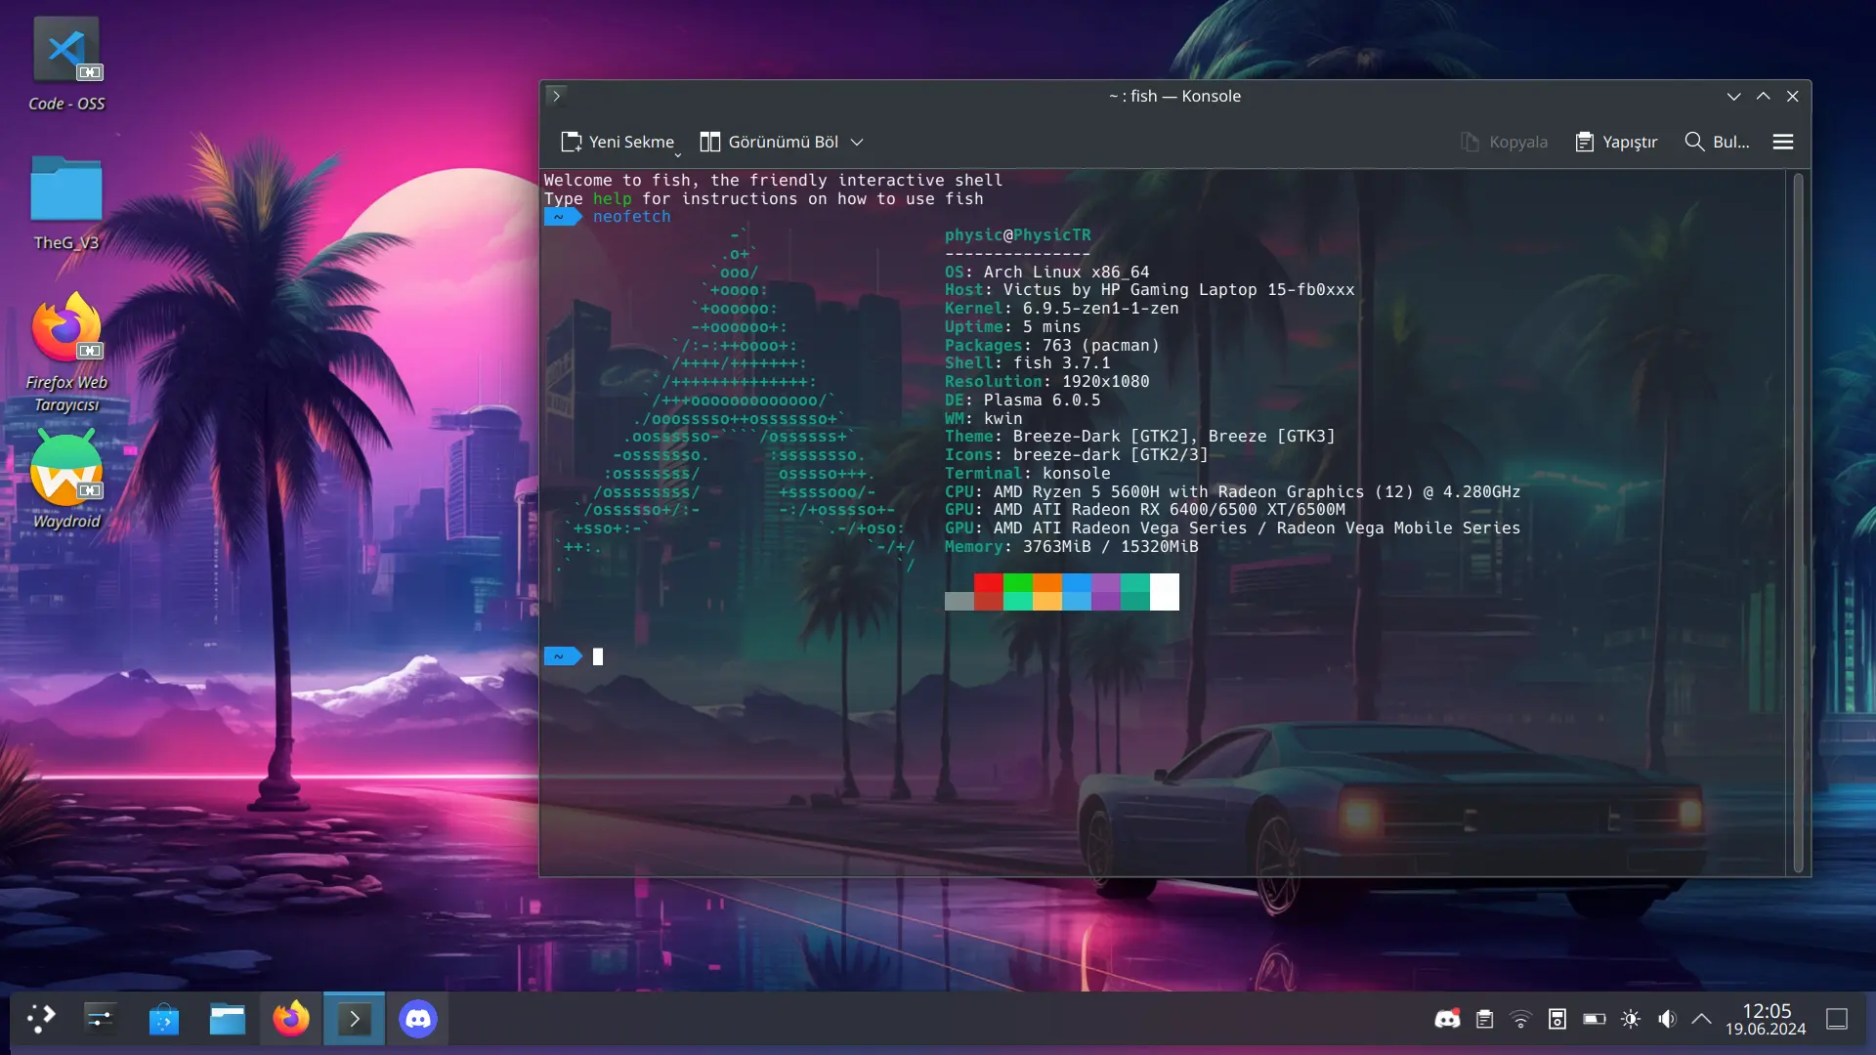Screen dimensions: 1876x1055
Task: Open removable devices tray icon
Action: pos(1557,1019)
